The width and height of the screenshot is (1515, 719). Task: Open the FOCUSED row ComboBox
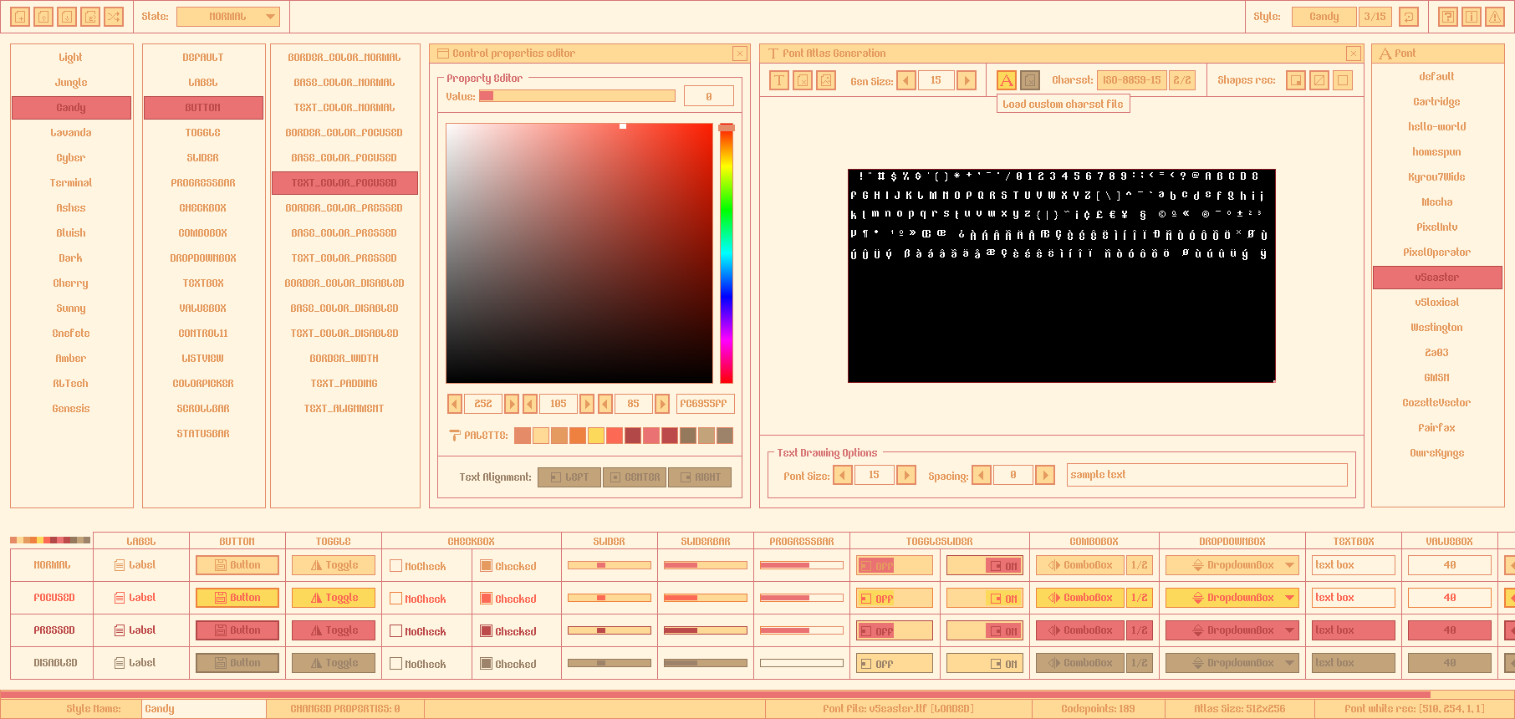(1080, 599)
